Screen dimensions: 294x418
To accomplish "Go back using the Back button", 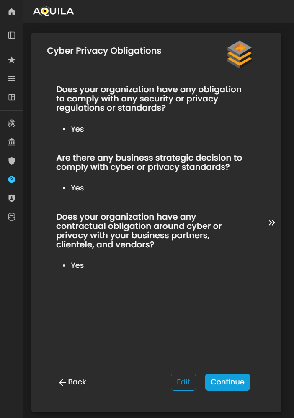I will [x=72, y=382].
